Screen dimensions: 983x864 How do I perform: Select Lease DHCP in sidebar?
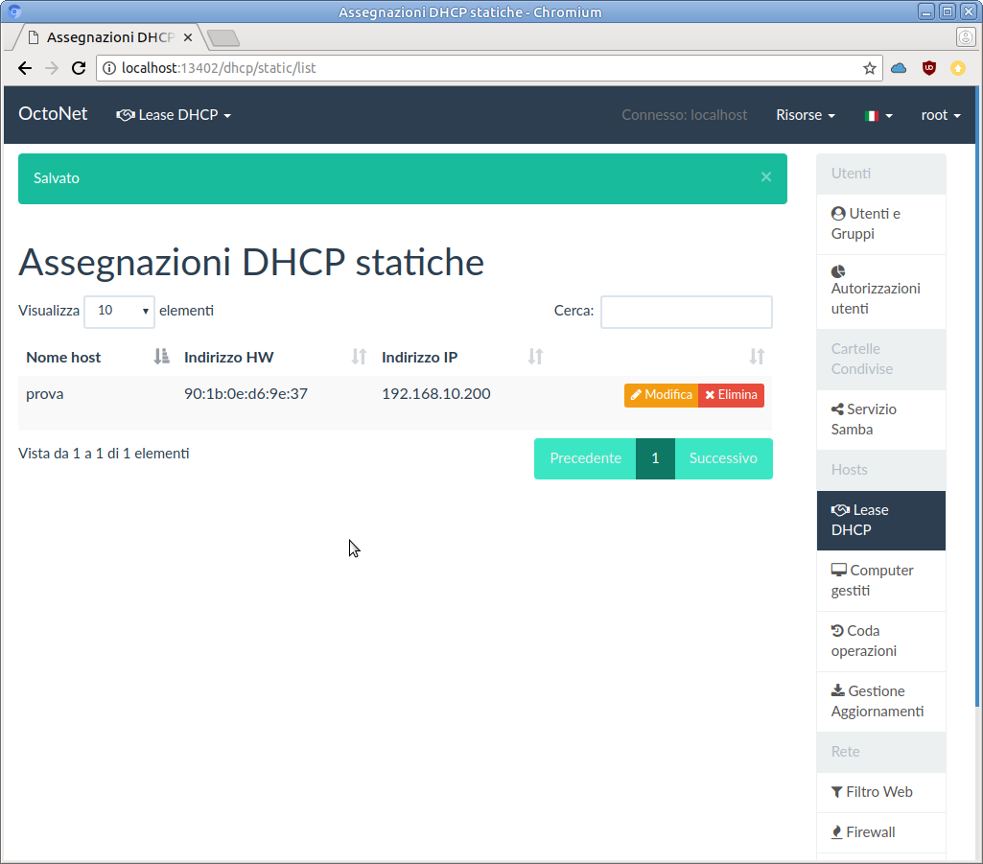pos(880,521)
